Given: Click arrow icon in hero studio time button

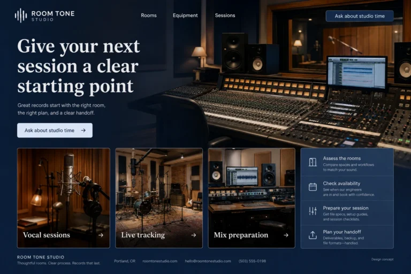Looking at the screenshot, I should pos(83,131).
